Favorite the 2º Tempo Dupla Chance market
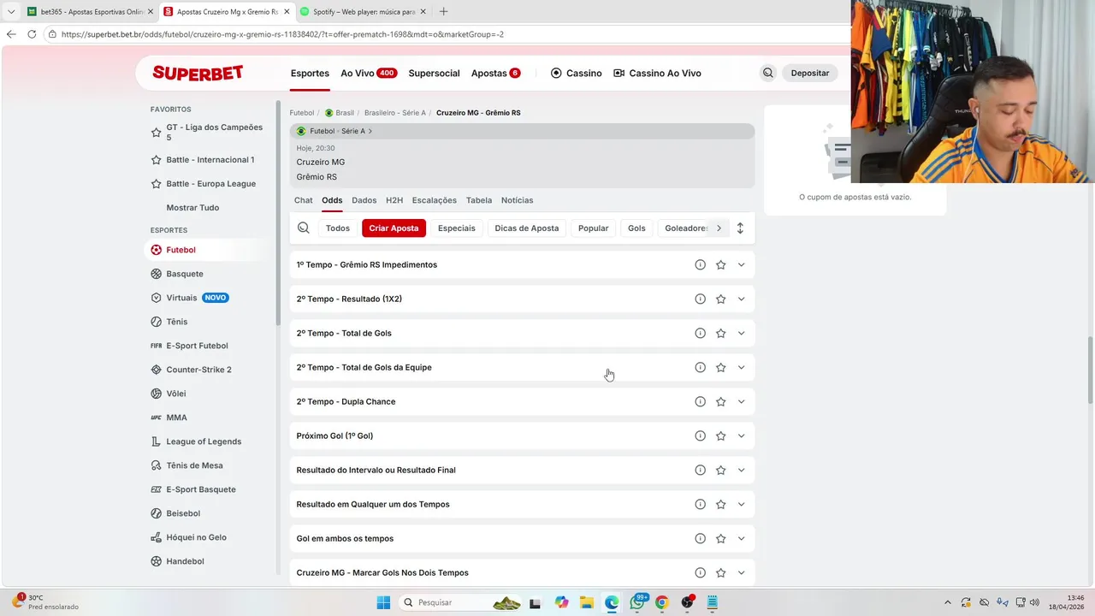The image size is (1095, 616). coord(720,401)
